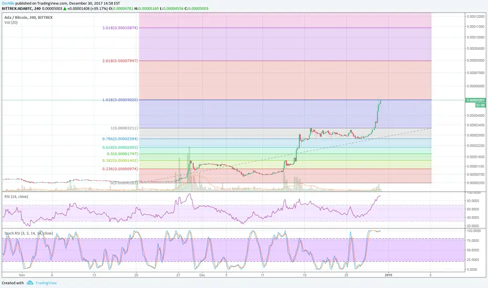Click the 02:00 countdown tag on price axis

[x=480, y=105]
